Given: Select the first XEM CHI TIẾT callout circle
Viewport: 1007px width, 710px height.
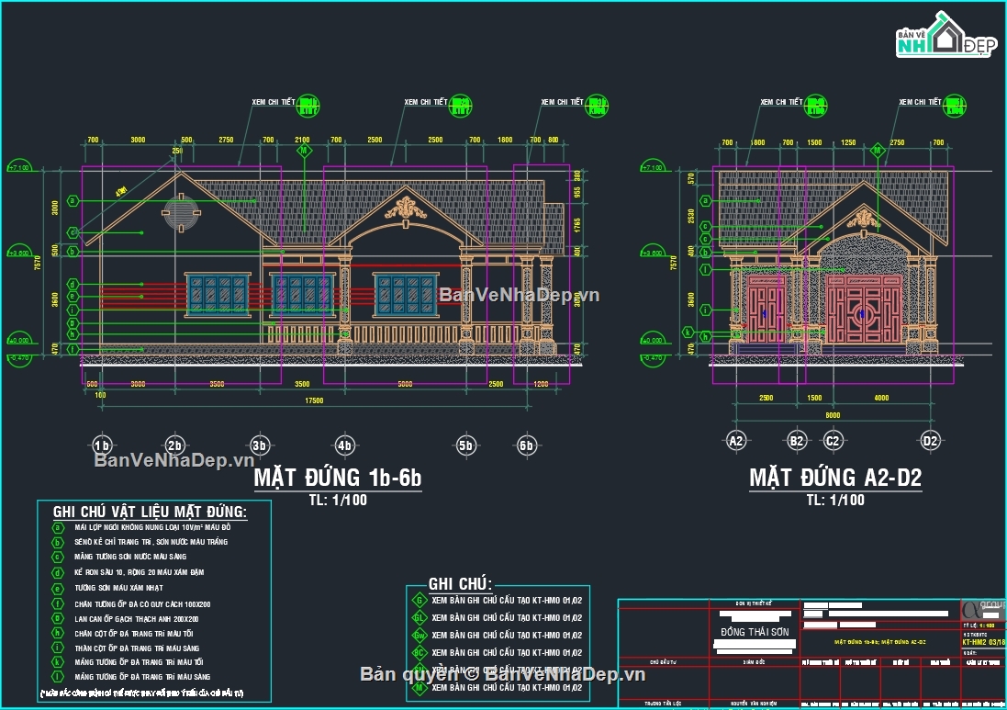Looking at the screenshot, I should pos(308,107).
